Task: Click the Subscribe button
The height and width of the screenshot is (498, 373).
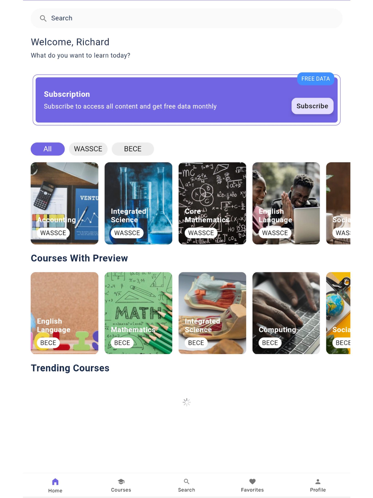Action: (312, 106)
